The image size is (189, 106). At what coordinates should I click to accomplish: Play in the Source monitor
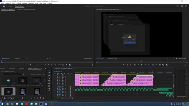(x=48, y=65)
